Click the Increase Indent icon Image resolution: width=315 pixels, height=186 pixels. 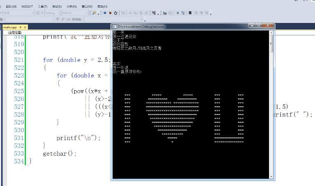click(x=170, y=13)
